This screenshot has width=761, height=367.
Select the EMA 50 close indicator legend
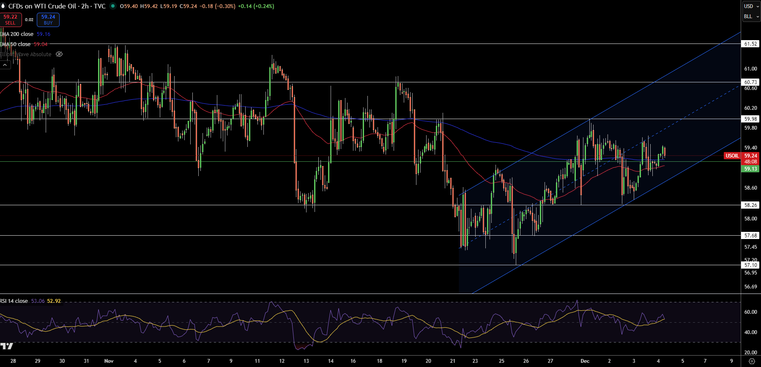tap(16, 44)
